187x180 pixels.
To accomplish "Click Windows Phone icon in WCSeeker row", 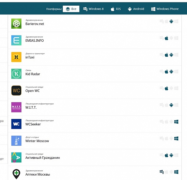I will (176, 122).
